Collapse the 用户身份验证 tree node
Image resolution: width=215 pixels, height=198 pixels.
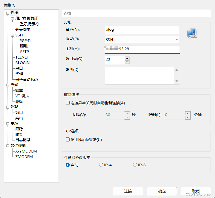coord(12,18)
